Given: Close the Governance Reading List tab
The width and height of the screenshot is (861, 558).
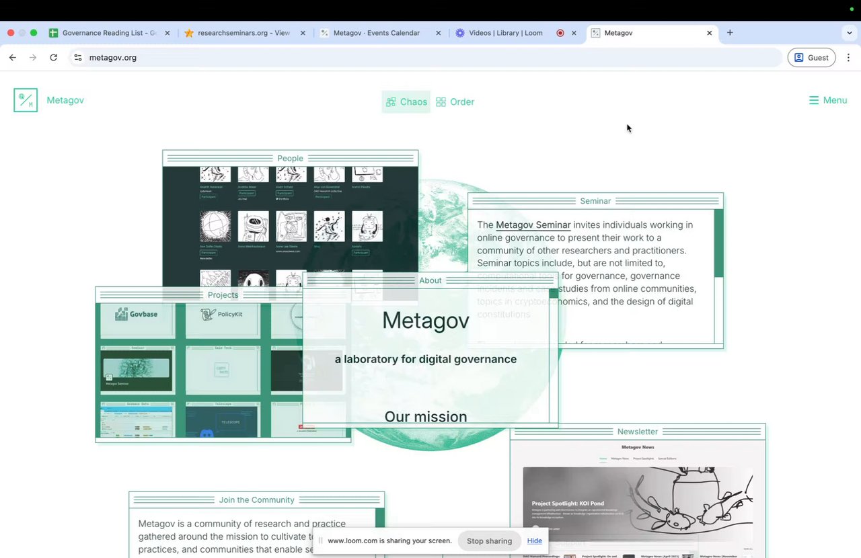Looking at the screenshot, I should (x=167, y=33).
